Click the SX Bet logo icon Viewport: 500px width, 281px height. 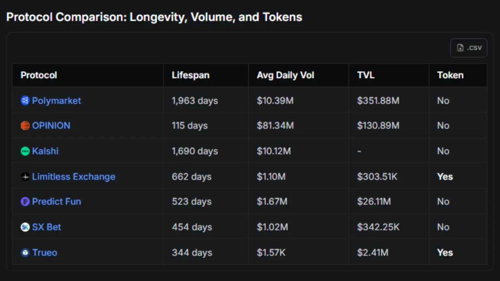[25, 227]
